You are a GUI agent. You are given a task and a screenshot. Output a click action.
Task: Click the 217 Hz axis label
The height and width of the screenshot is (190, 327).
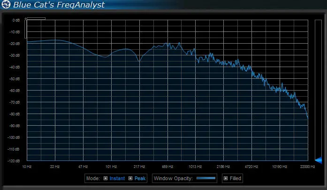click(x=139, y=167)
